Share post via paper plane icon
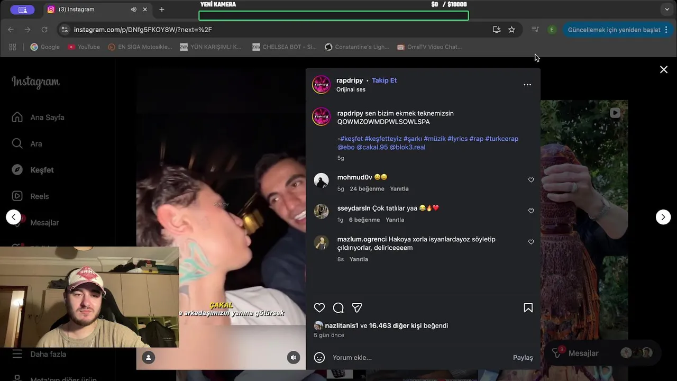Image resolution: width=677 pixels, height=381 pixels. 357,308
